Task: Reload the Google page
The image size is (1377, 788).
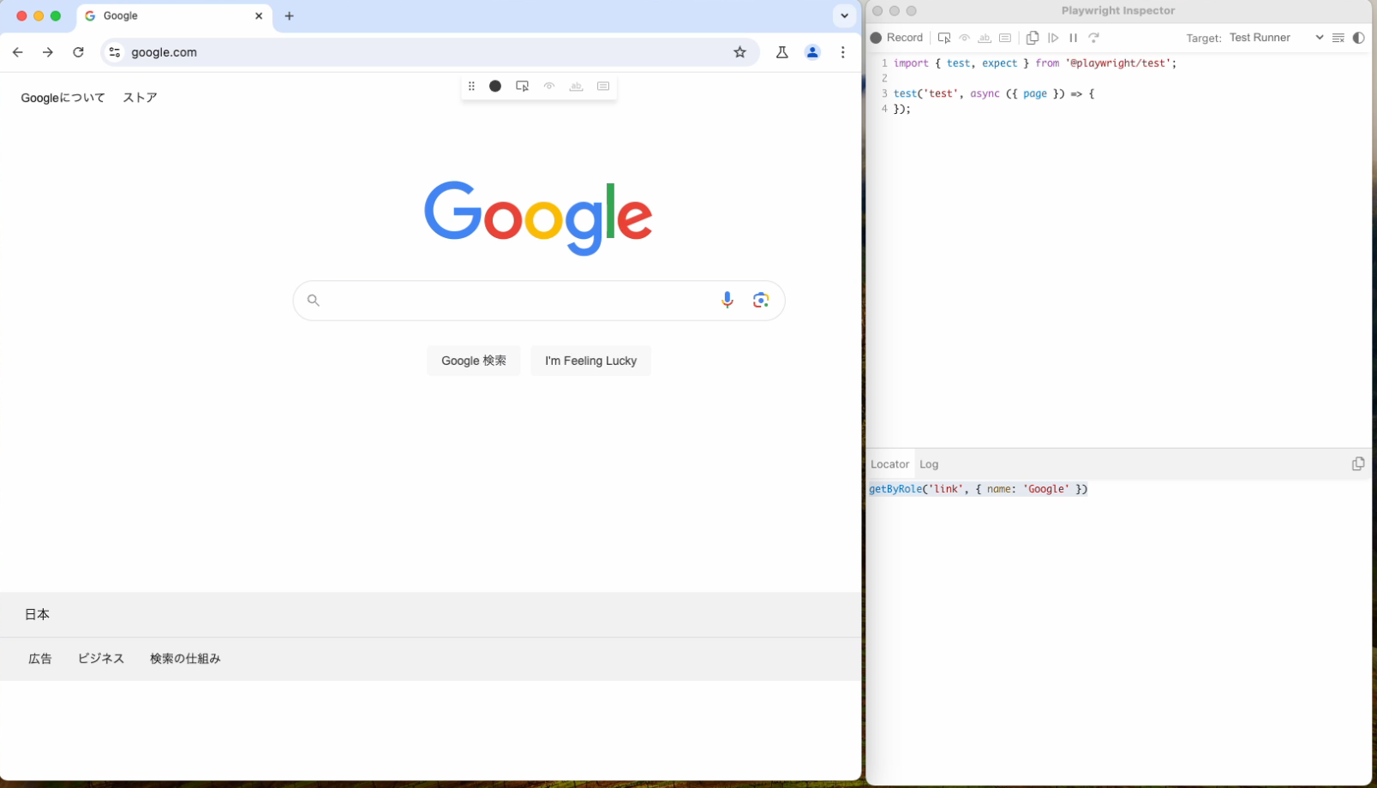Action: pyautogui.click(x=78, y=52)
